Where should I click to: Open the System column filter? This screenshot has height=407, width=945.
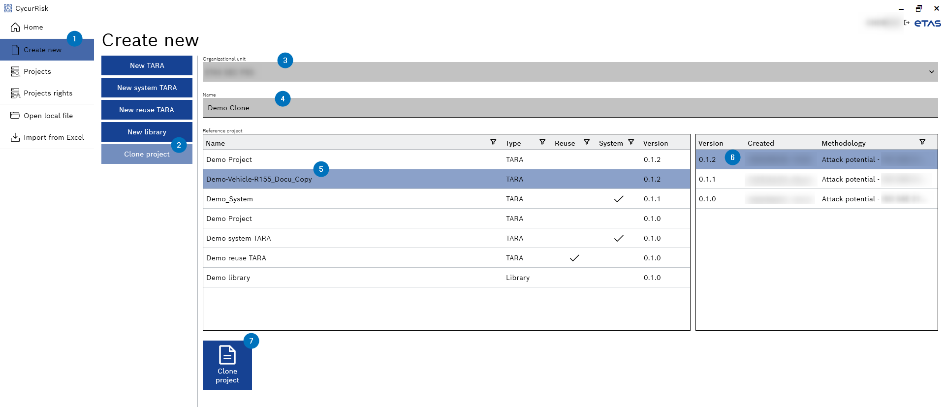[630, 142]
